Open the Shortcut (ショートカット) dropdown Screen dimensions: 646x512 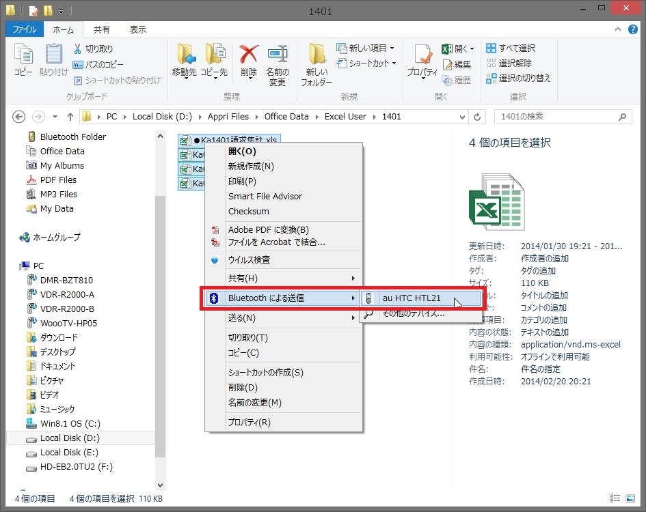(366, 63)
